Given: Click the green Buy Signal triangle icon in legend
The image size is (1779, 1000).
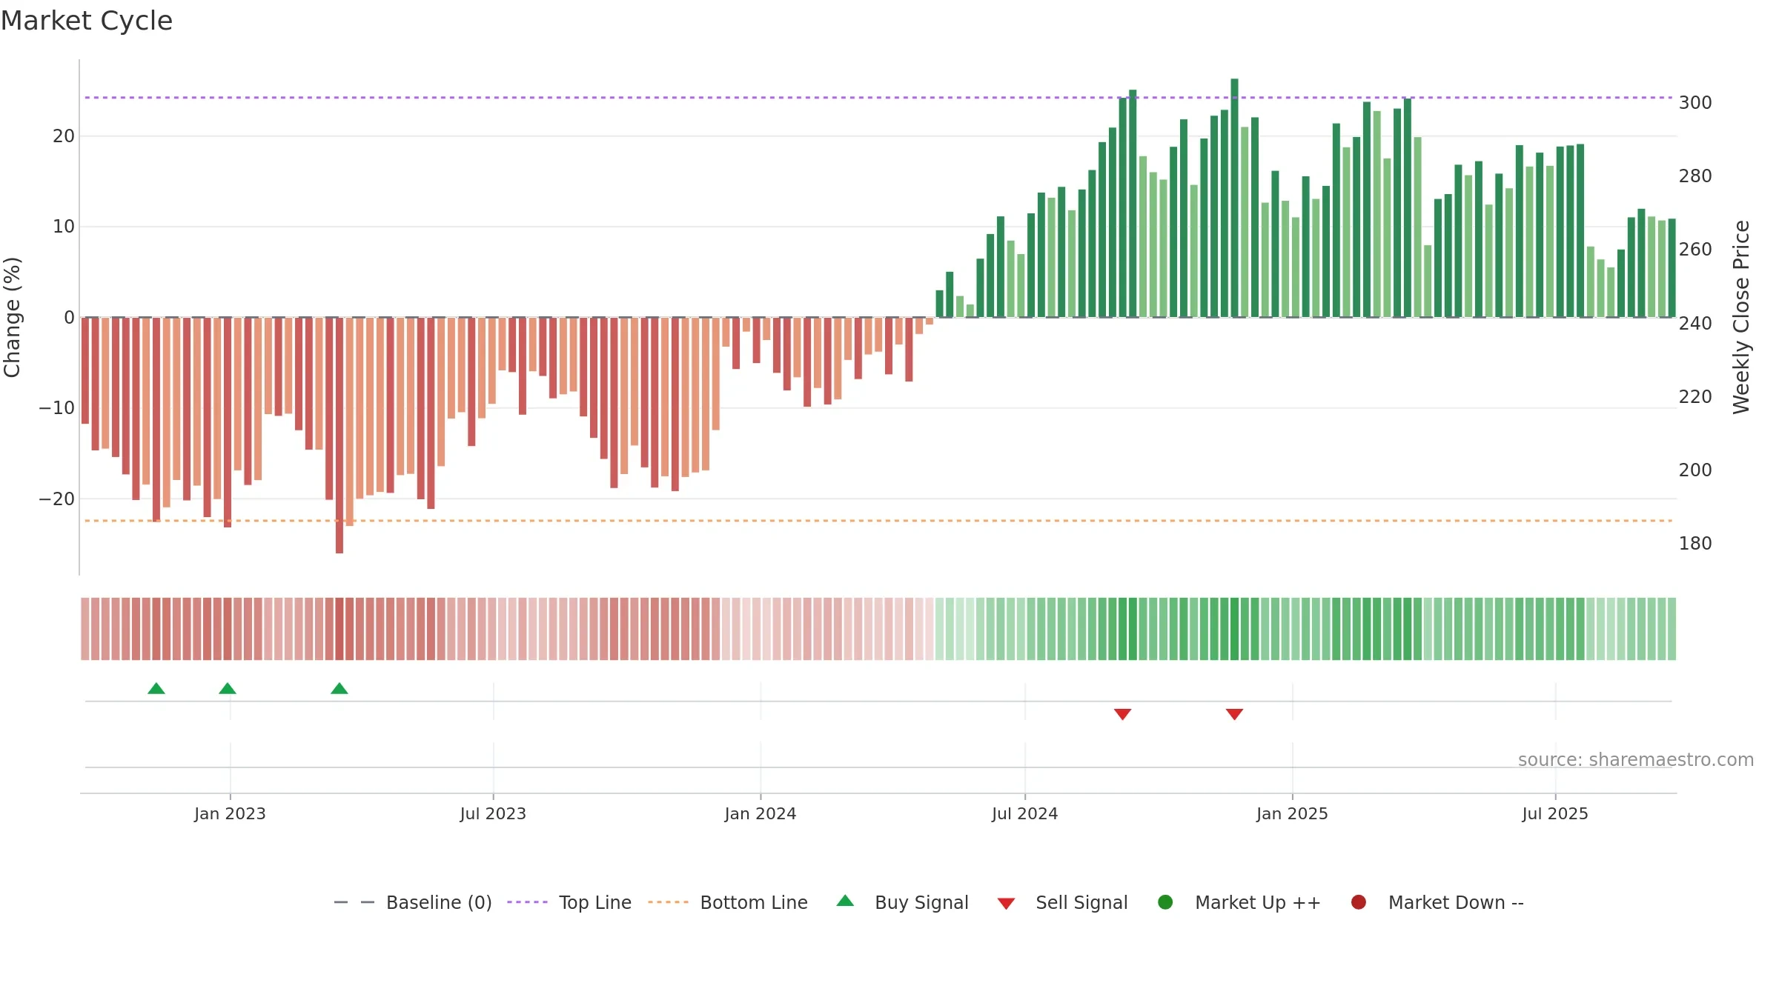Looking at the screenshot, I should [845, 901].
